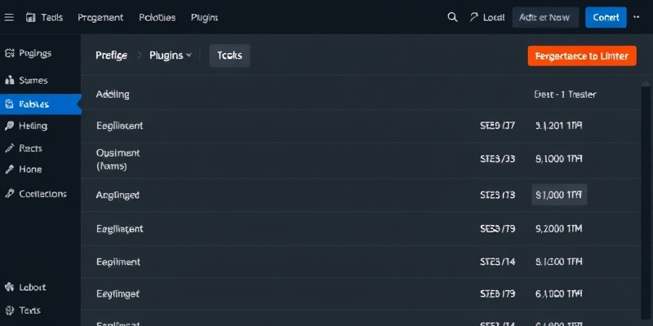Select the Anglinged row name
The height and width of the screenshot is (326, 653).
pos(118,195)
